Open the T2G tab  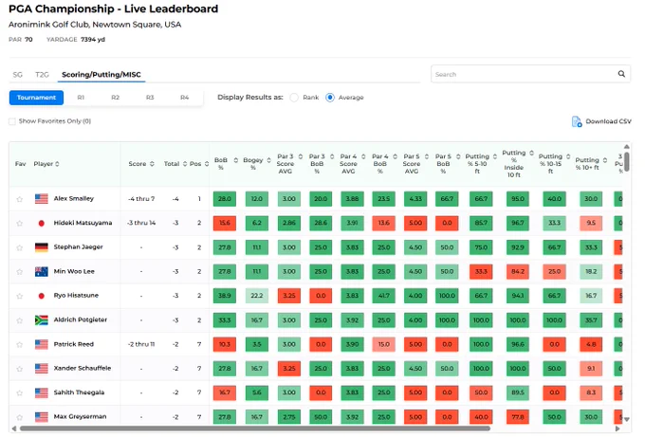[42, 74]
